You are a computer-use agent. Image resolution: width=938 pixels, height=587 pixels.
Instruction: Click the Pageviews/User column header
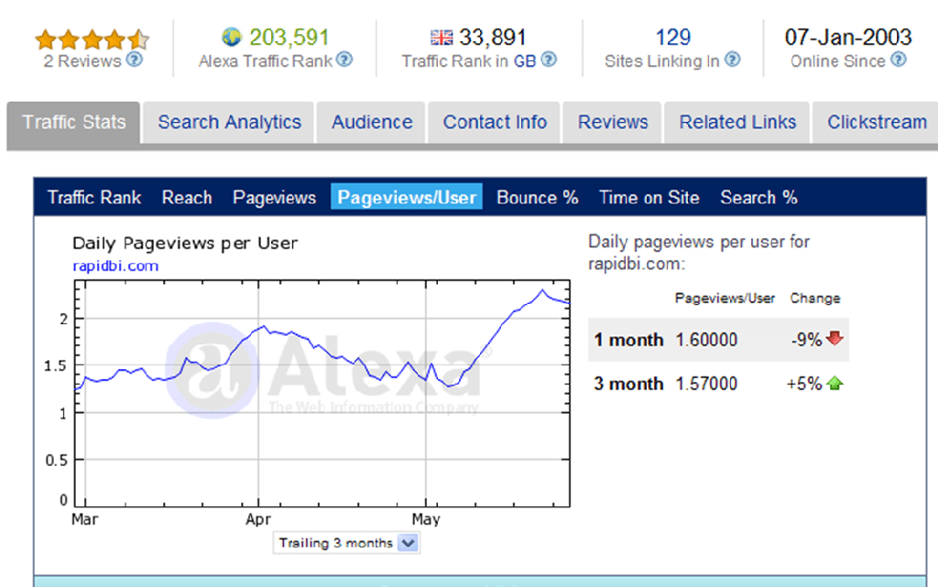pos(725,299)
